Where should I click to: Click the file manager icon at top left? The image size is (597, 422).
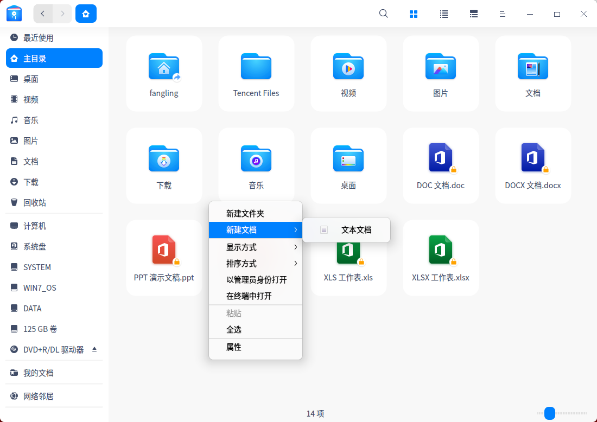(14, 14)
